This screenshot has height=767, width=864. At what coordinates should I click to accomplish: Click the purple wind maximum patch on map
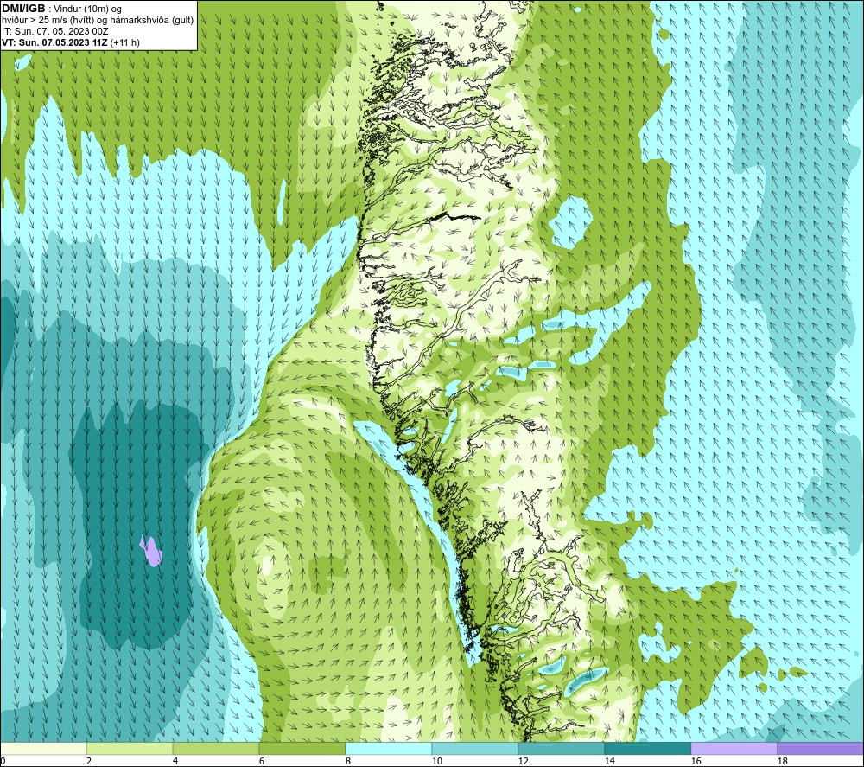(150, 552)
